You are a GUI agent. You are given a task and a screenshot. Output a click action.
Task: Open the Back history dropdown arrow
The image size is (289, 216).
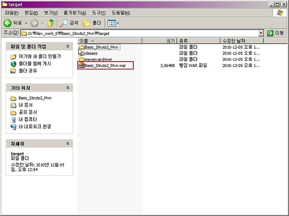(x=26, y=23)
